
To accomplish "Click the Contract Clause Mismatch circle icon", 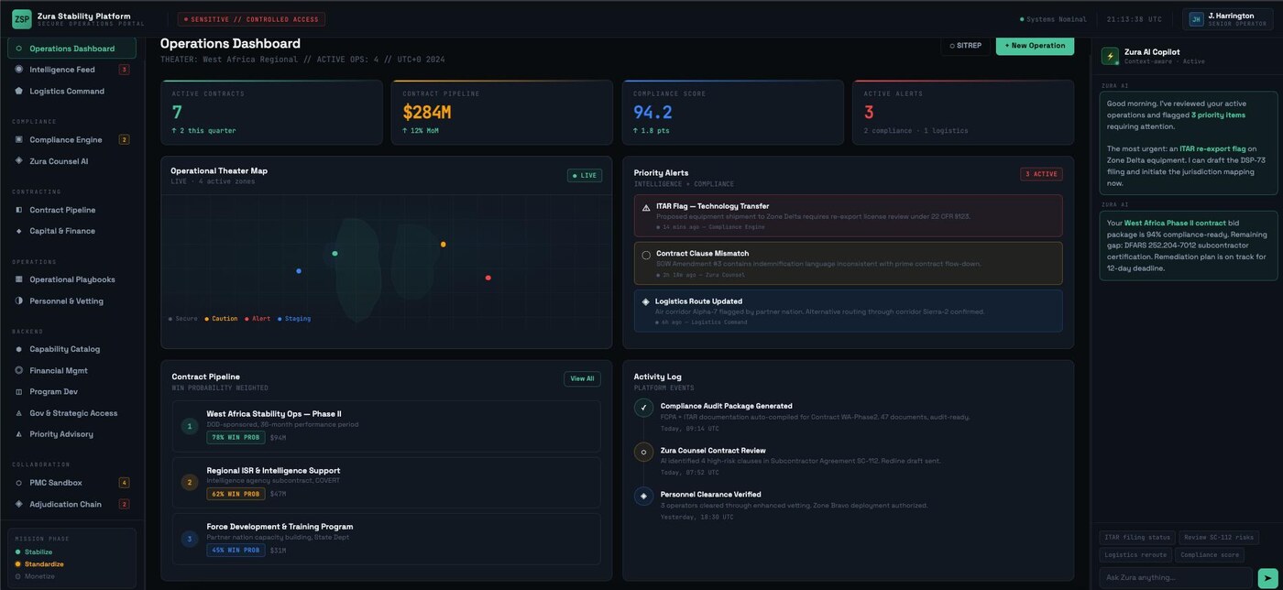I will [646, 256].
